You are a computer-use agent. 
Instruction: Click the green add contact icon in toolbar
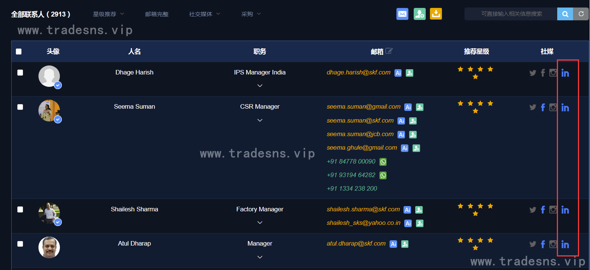(419, 14)
